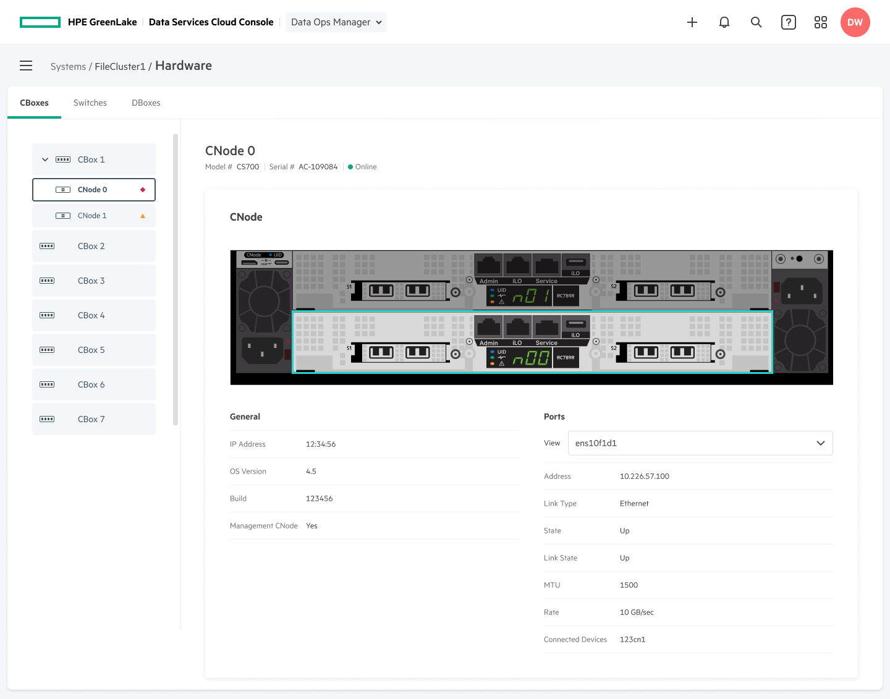Click the sidebar vertical scrollbar
The height and width of the screenshot is (699, 890).
pos(176,279)
